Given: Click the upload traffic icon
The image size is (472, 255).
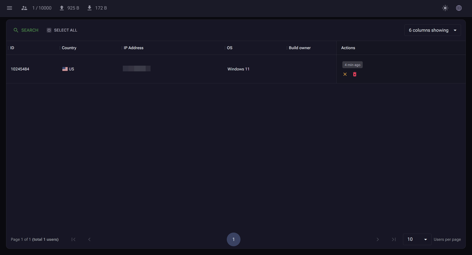Looking at the screenshot, I should (x=62, y=8).
